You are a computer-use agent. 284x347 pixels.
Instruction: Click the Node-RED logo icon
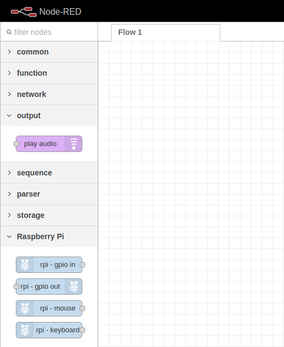coord(23,12)
